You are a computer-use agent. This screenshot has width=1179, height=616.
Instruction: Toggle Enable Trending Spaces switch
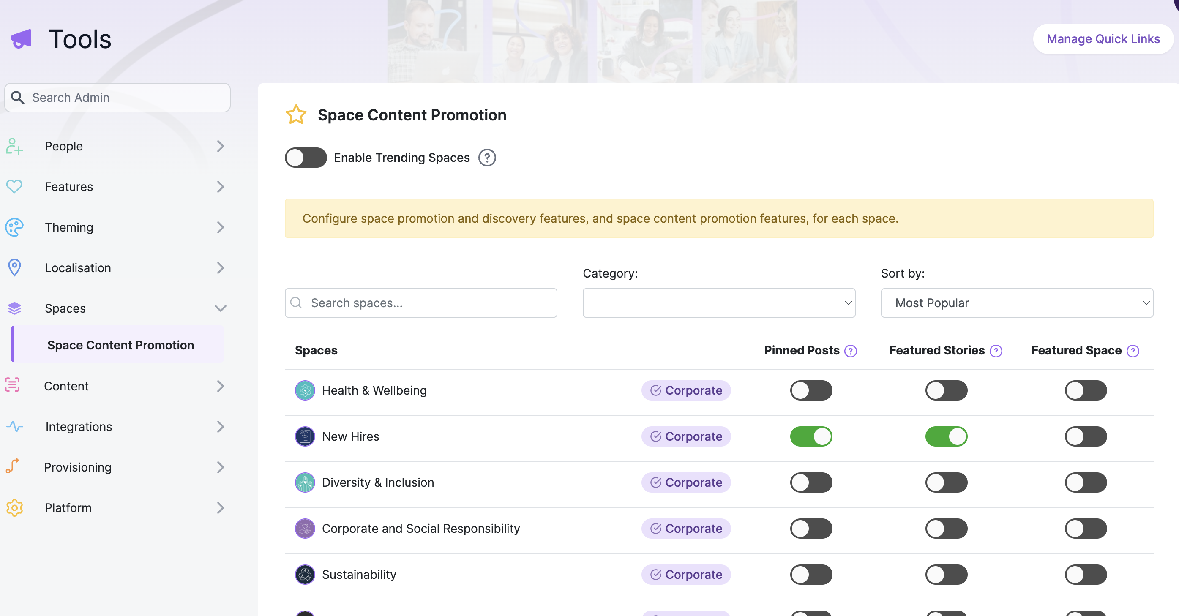tap(306, 158)
